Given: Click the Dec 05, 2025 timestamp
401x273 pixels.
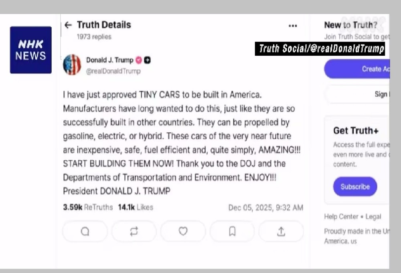Looking at the screenshot, I should (265, 207).
